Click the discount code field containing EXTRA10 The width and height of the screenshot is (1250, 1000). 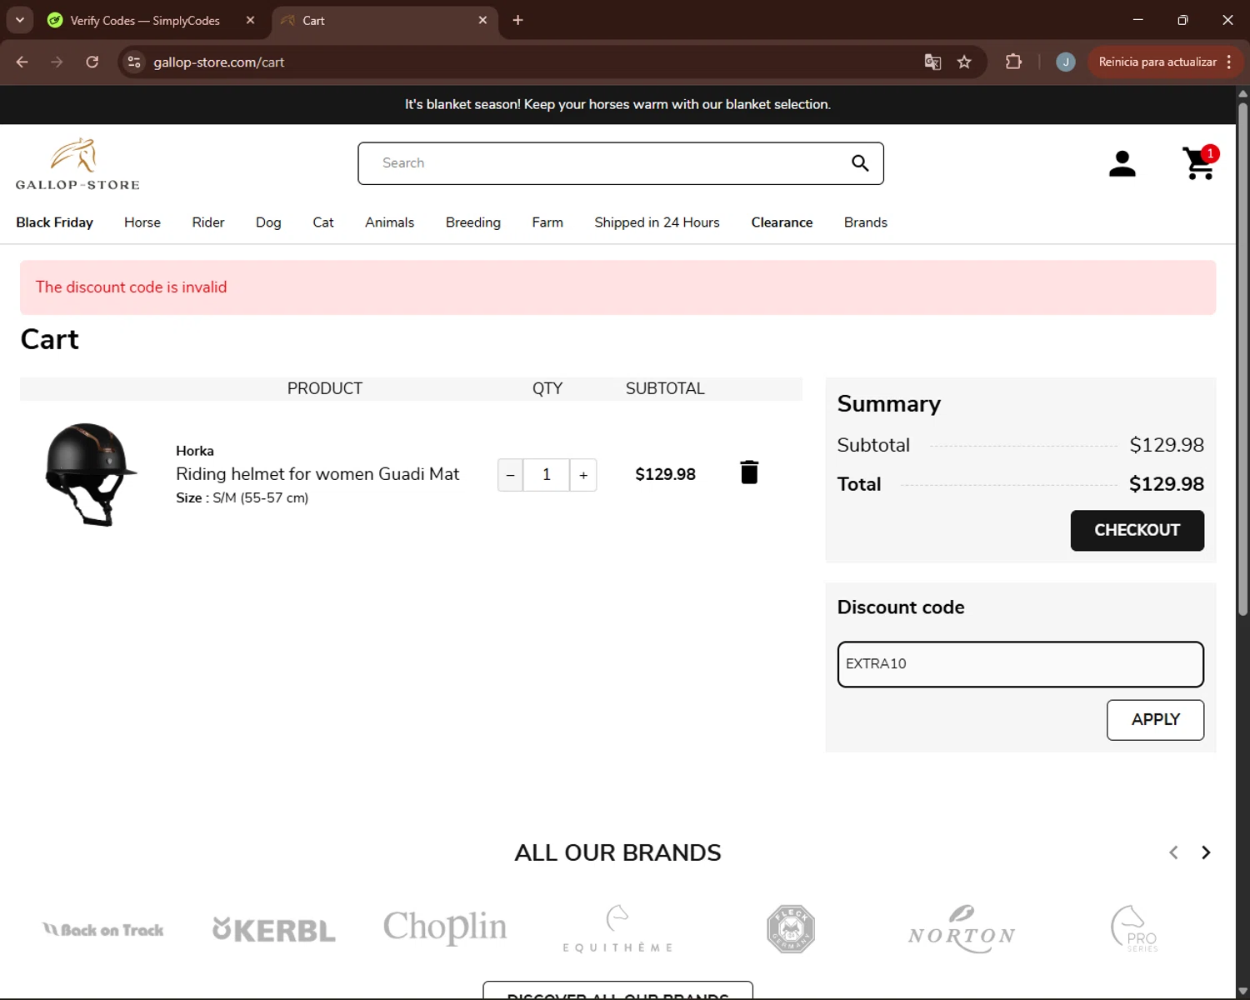click(1020, 664)
